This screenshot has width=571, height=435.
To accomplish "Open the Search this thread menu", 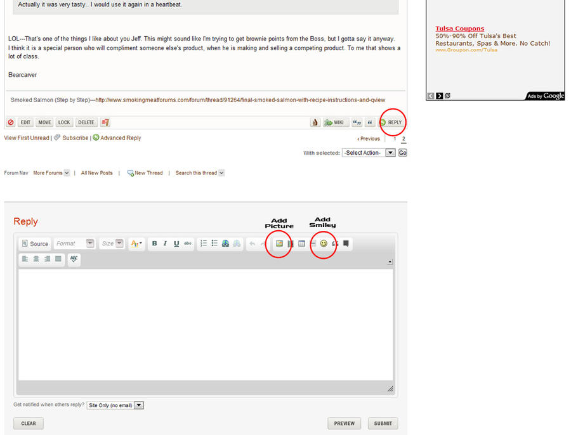I will pyautogui.click(x=200, y=173).
